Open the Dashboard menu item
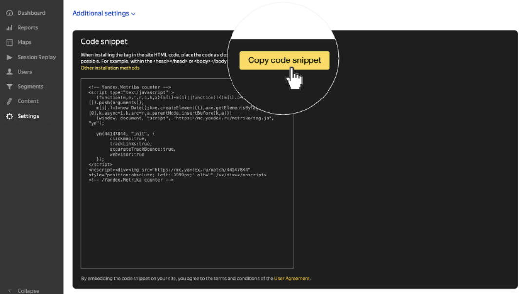The width and height of the screenshot is (521, 294). [32, 13]
